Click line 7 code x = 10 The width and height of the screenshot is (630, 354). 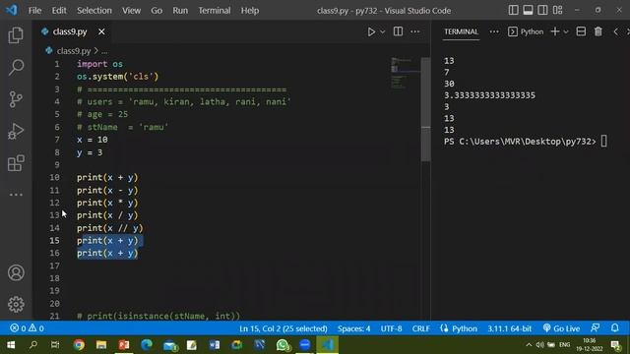[93, 140]
